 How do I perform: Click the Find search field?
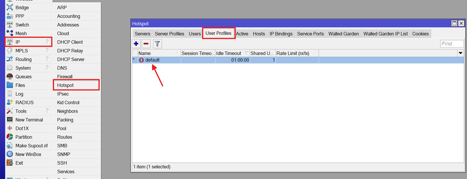pyautogui.click(x=451, y=44)
